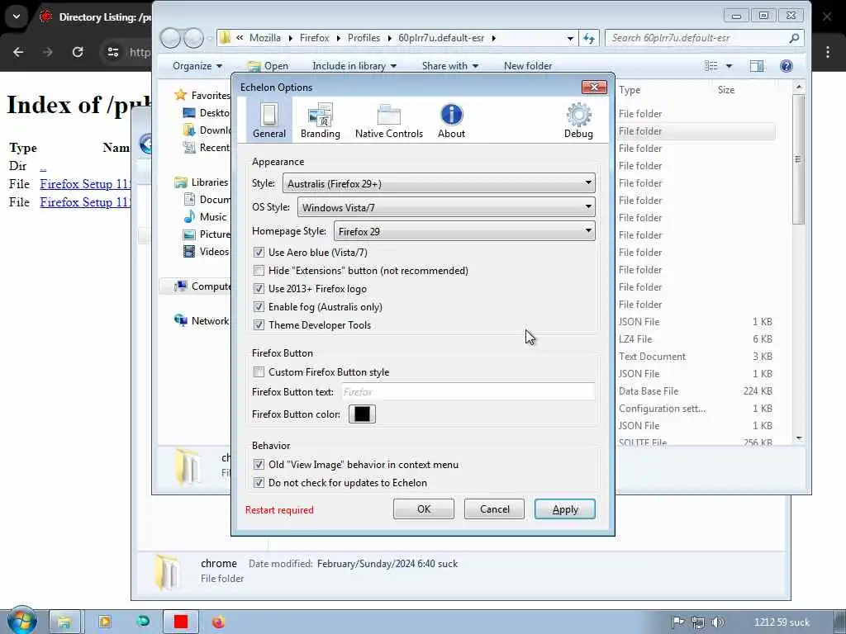Click the Explorer vertical scrollbar
The height and width of the screenshot is (634, 846).
(x=799, y=159)
